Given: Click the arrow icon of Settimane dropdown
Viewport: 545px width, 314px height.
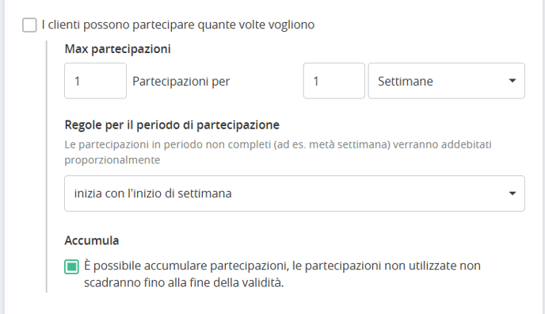Looking at the screenshot, I should (512, 81).
